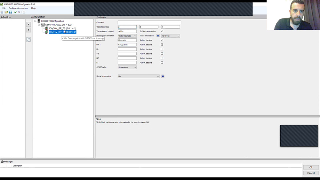Click the > add to configuration button
The image size is (320, 180).
click(28, 24)
